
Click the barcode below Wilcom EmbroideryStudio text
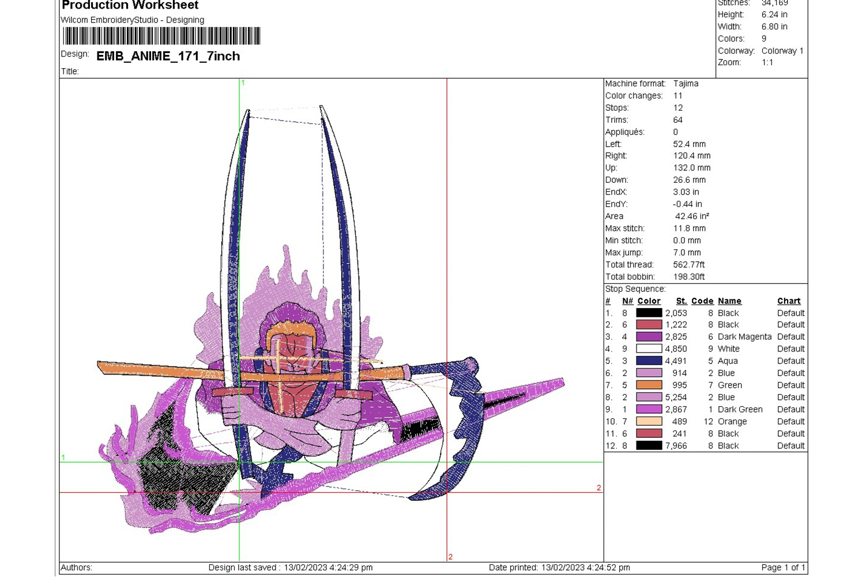pos(161,36)
